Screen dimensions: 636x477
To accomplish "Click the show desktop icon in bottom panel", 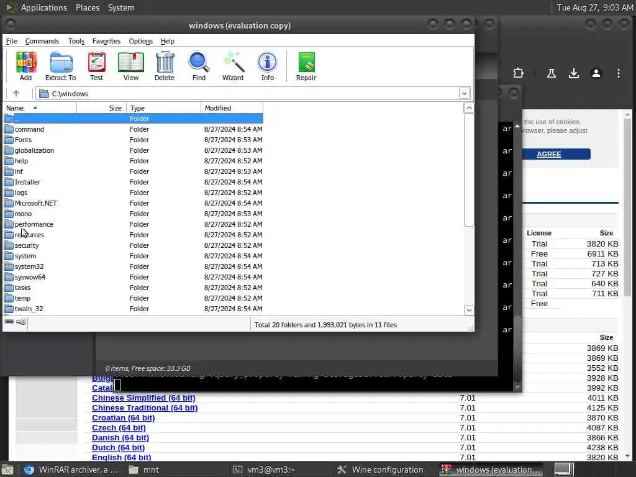I will (x=7, y=470).
